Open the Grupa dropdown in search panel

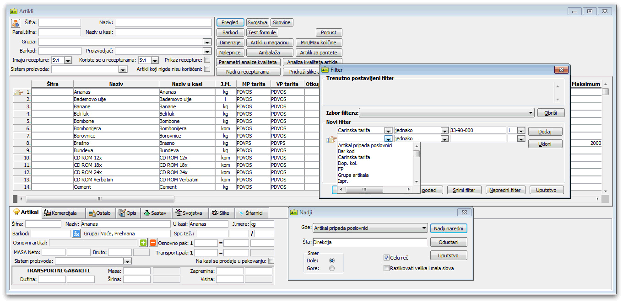coord(207,42)
